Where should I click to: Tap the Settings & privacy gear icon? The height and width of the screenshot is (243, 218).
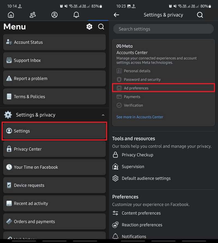pos(8,115)
